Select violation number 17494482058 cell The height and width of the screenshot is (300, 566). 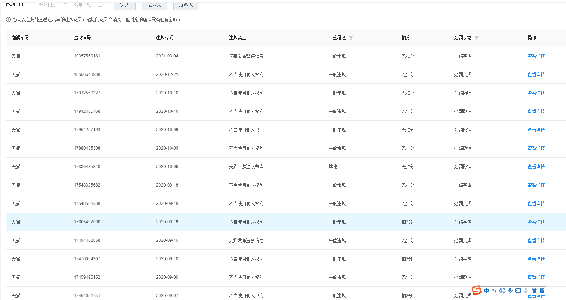coord(87,240)
